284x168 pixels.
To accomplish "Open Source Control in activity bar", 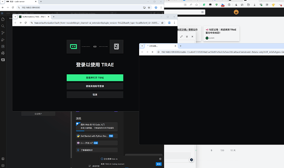I will pyautogui.click(x=3, y=33).
